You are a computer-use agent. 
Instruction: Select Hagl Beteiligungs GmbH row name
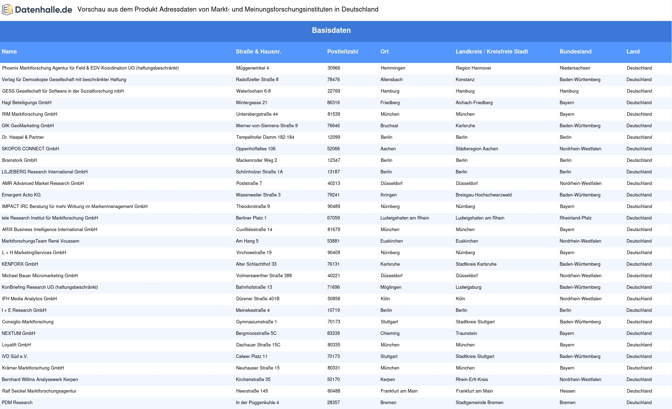(27, 103)
